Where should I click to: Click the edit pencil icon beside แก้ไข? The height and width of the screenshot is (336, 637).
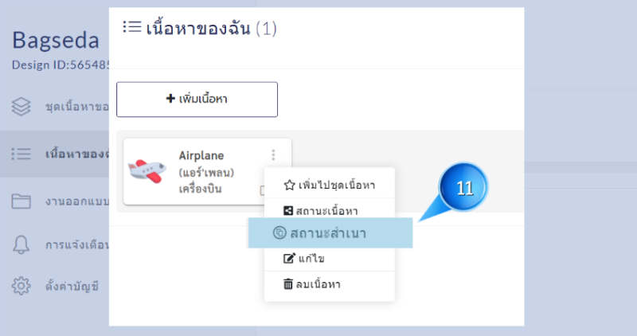click(289, 259)
